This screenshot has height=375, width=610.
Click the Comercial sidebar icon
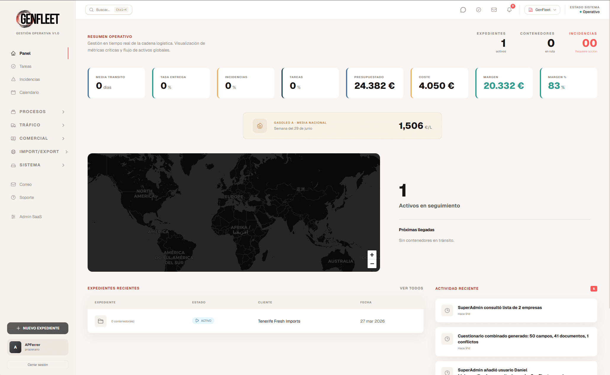tap(13, 139)
